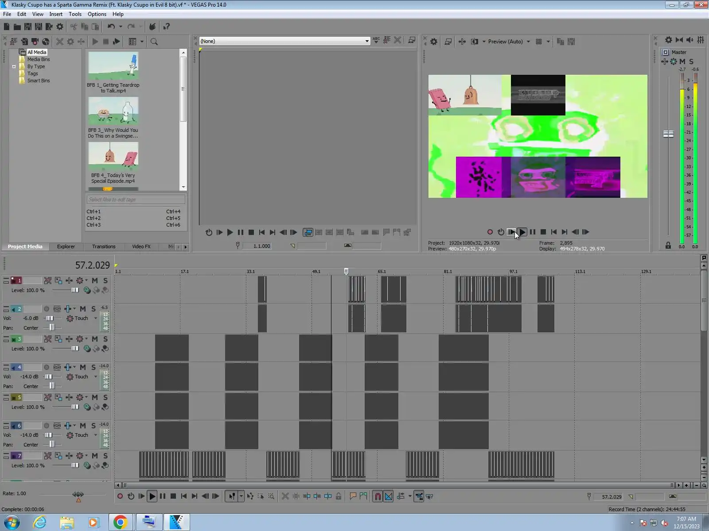Start playback from the timeline transport bar

pos(152,496)
